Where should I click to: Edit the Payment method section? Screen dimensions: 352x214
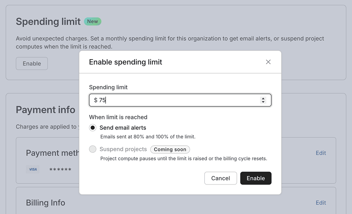point(321,153)
